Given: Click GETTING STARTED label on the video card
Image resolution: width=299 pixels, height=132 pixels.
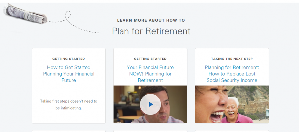Looking at the screenshot, I should pyautogui.click(x=150, y=59).
